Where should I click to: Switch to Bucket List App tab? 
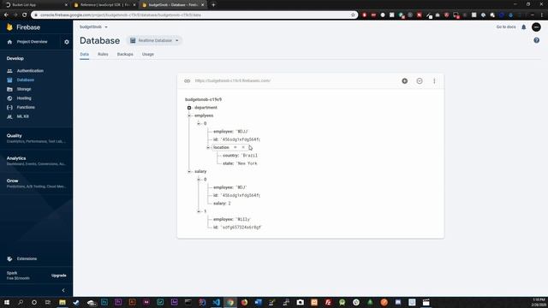[36, 5]
